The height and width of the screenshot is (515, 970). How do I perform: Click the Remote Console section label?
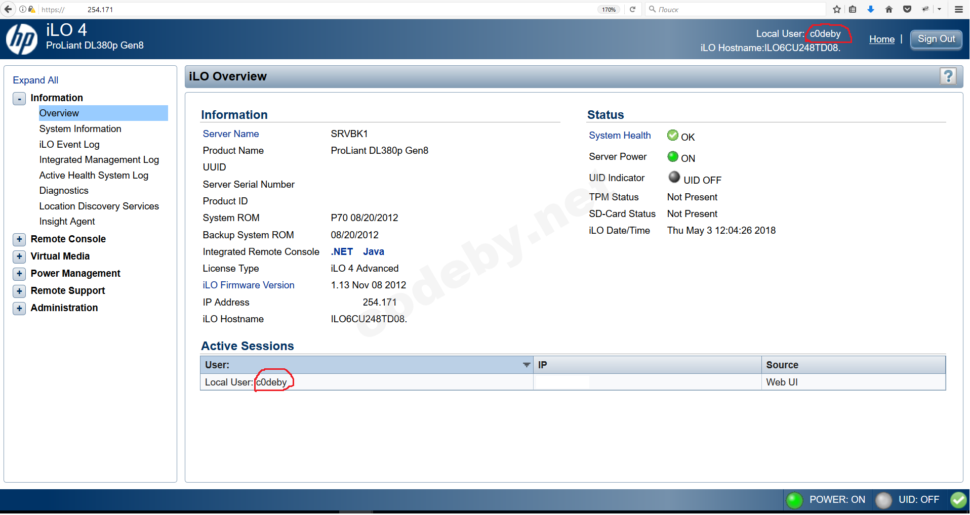point(68,239)
